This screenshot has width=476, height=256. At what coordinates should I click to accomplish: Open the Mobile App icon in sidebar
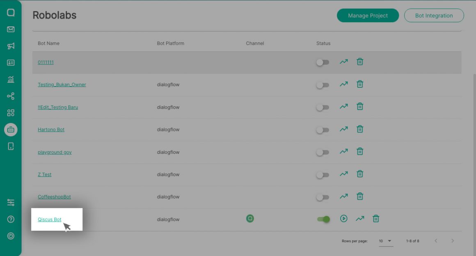[11, 146]
